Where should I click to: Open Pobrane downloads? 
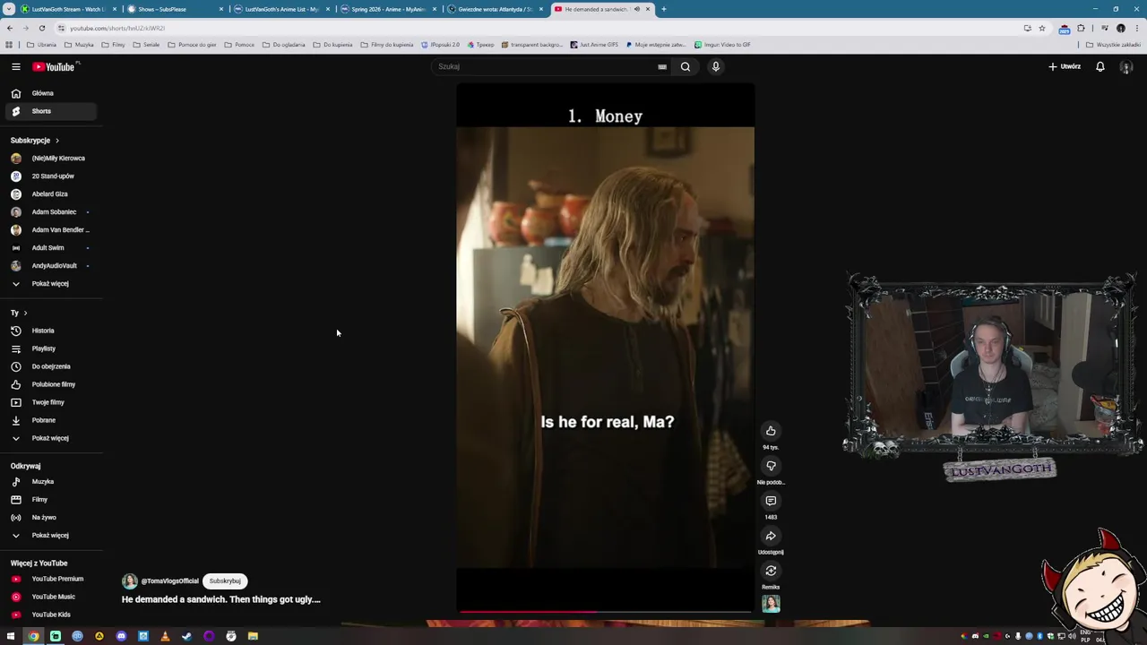(x=51, y=420)
